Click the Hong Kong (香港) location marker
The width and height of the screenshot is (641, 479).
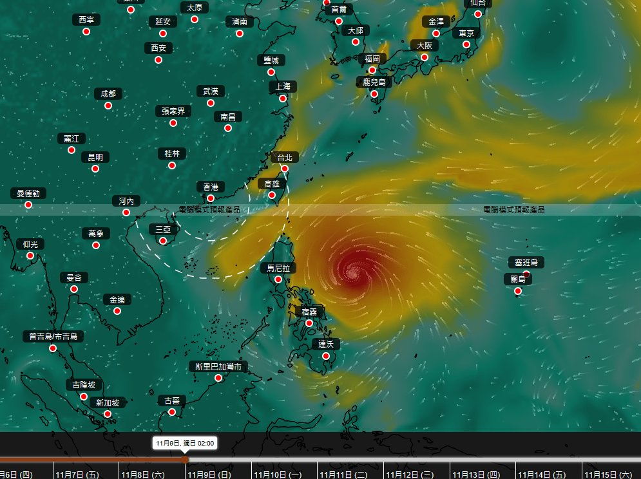(211, 198)
